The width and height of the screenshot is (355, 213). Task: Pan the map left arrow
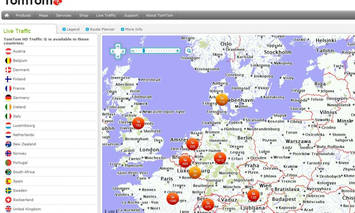click(113, 51)
